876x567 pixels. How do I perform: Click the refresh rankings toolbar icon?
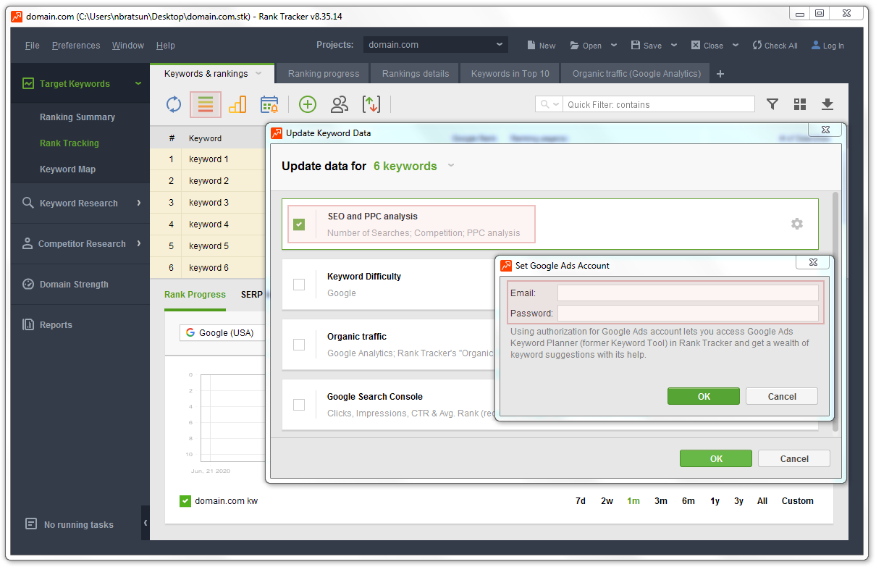point(174,104)
